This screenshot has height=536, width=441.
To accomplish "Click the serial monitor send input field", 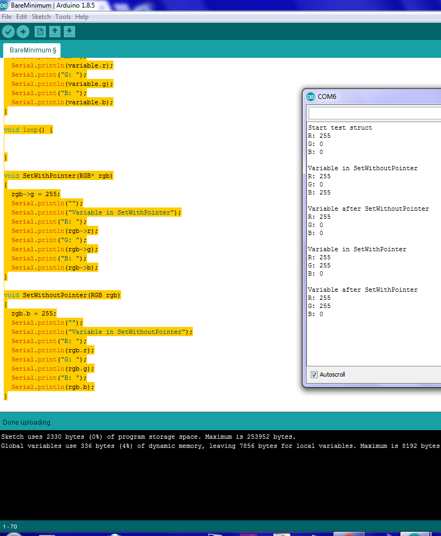I will pyautogui.click(x=375, y=113).
